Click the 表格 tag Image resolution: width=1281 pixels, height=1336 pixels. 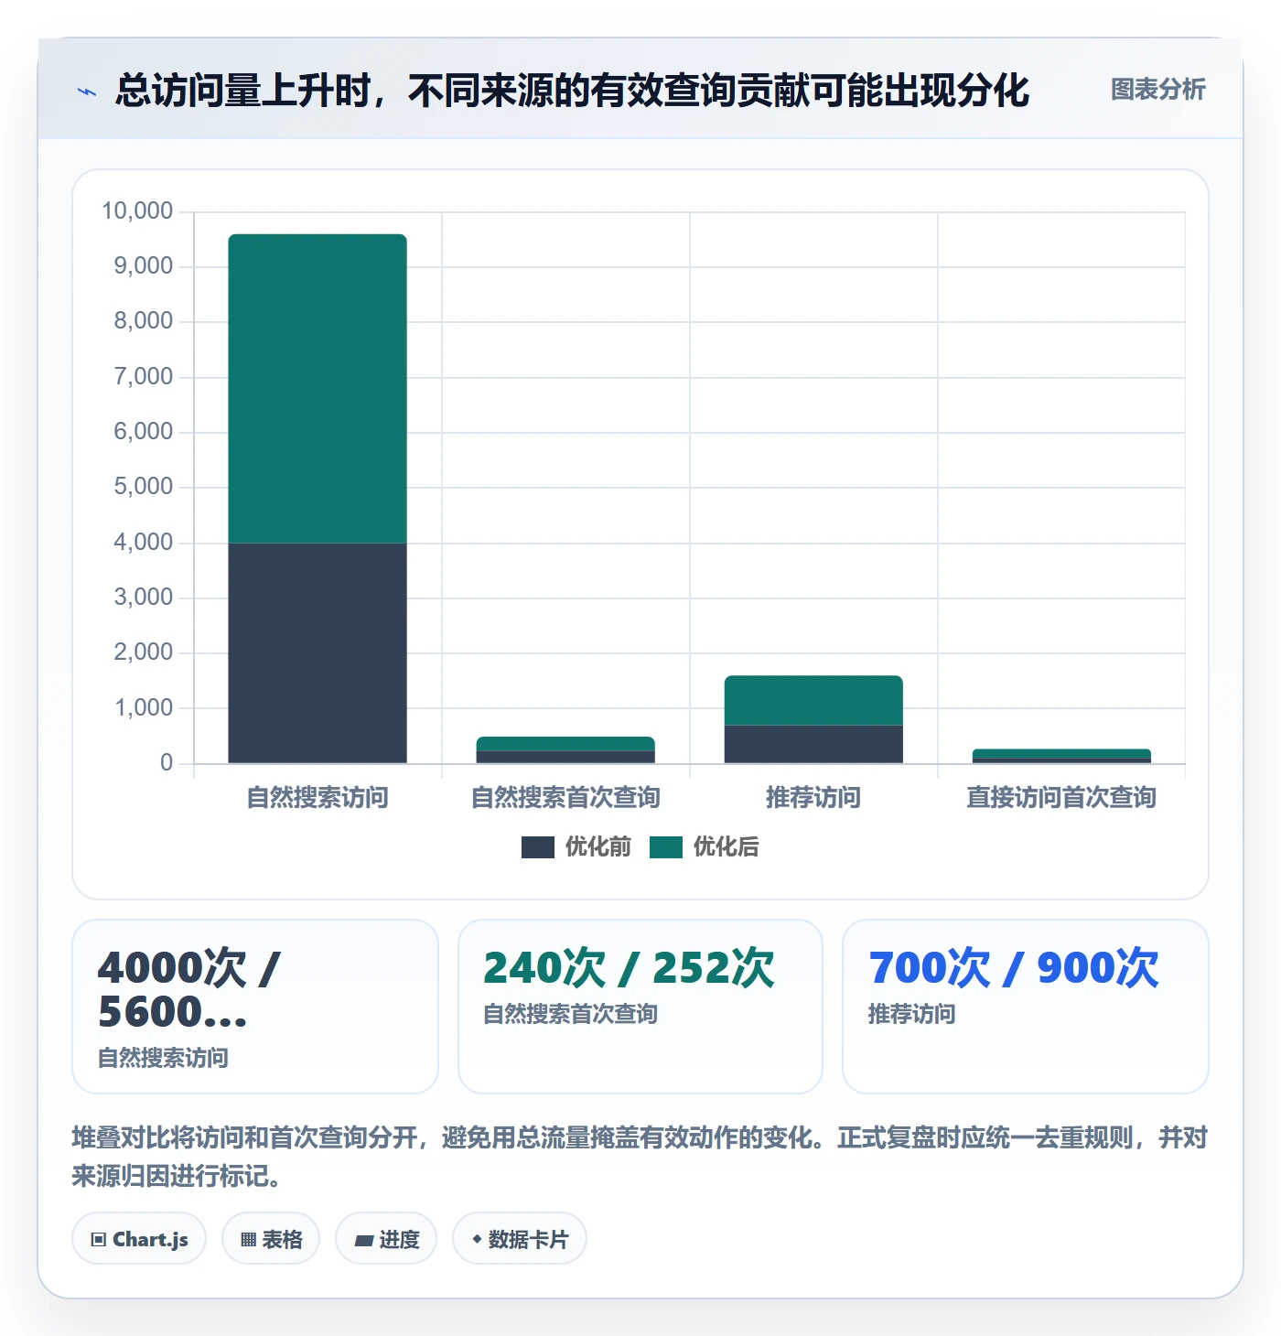click(271, 1239)
